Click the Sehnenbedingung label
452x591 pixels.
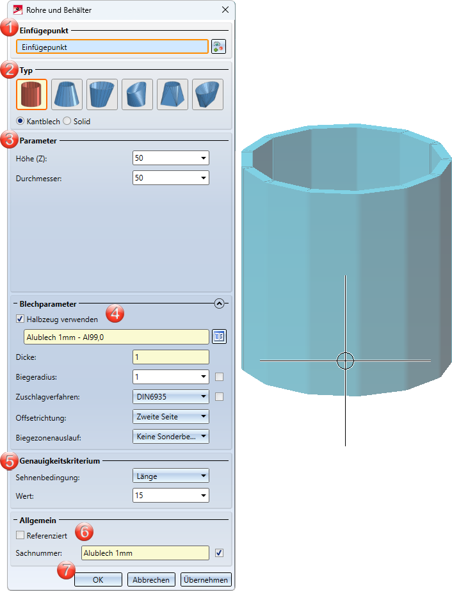[47, 478]
